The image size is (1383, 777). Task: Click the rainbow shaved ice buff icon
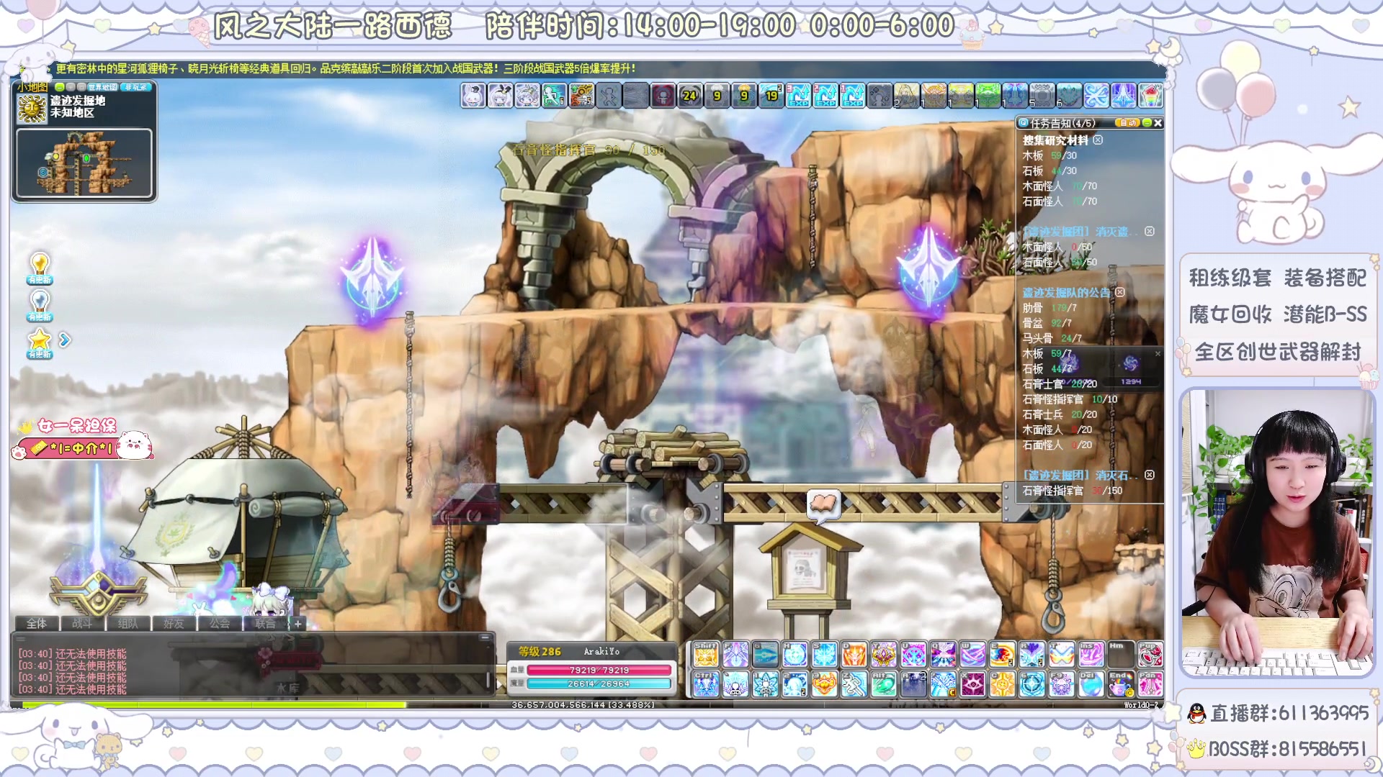tap(1151, 95)
